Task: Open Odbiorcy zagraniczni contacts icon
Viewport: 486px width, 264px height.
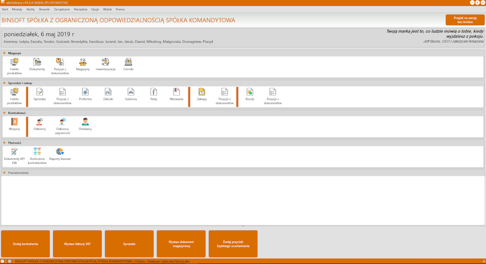Action: coord(63,126)
